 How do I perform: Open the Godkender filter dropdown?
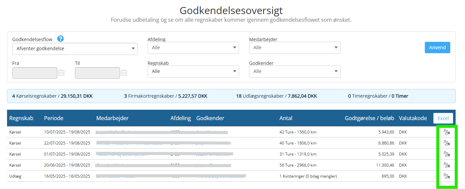click(x=295, y=72)
